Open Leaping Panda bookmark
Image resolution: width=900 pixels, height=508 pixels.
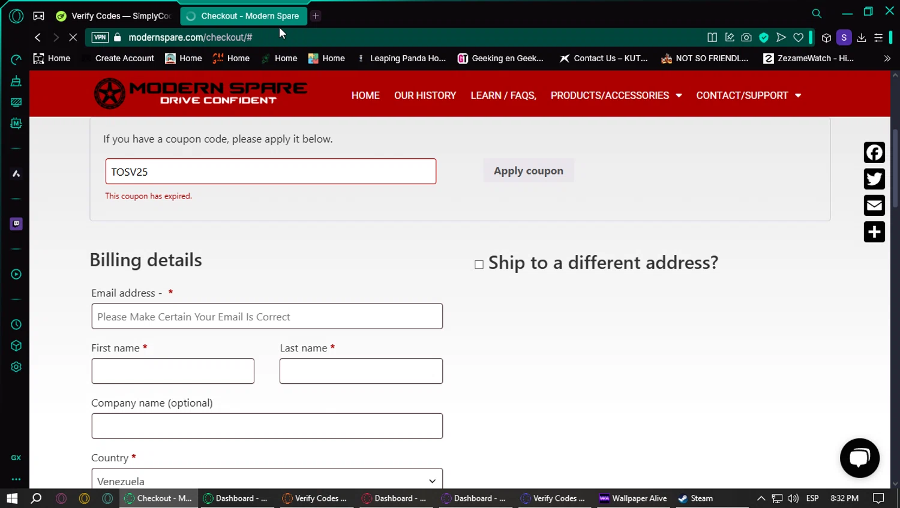(x=401, y=58)
